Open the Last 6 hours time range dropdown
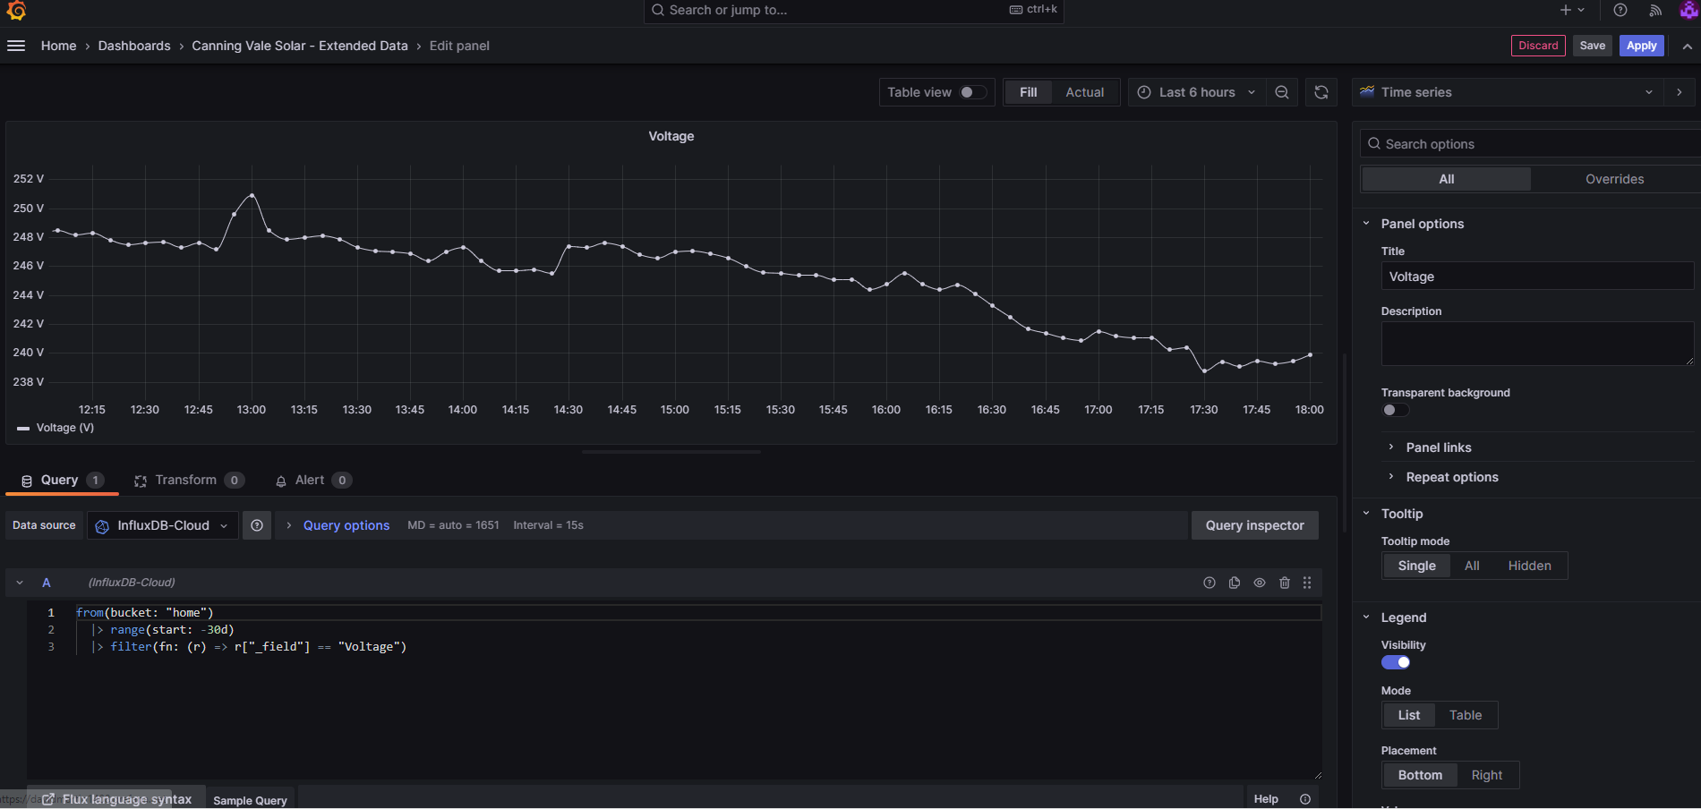The width and height of the screenshot is (1701, 809). click(x=1196, y=92)
